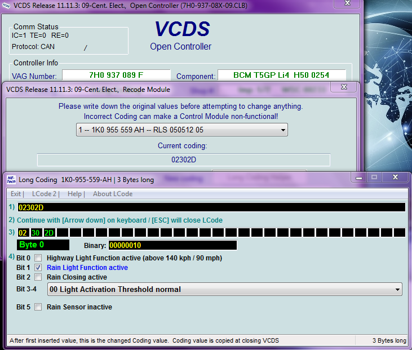Open the Help menu in LCode
Image resolution: width=412 pixels, height=350 pixels.
pos(74,194)
